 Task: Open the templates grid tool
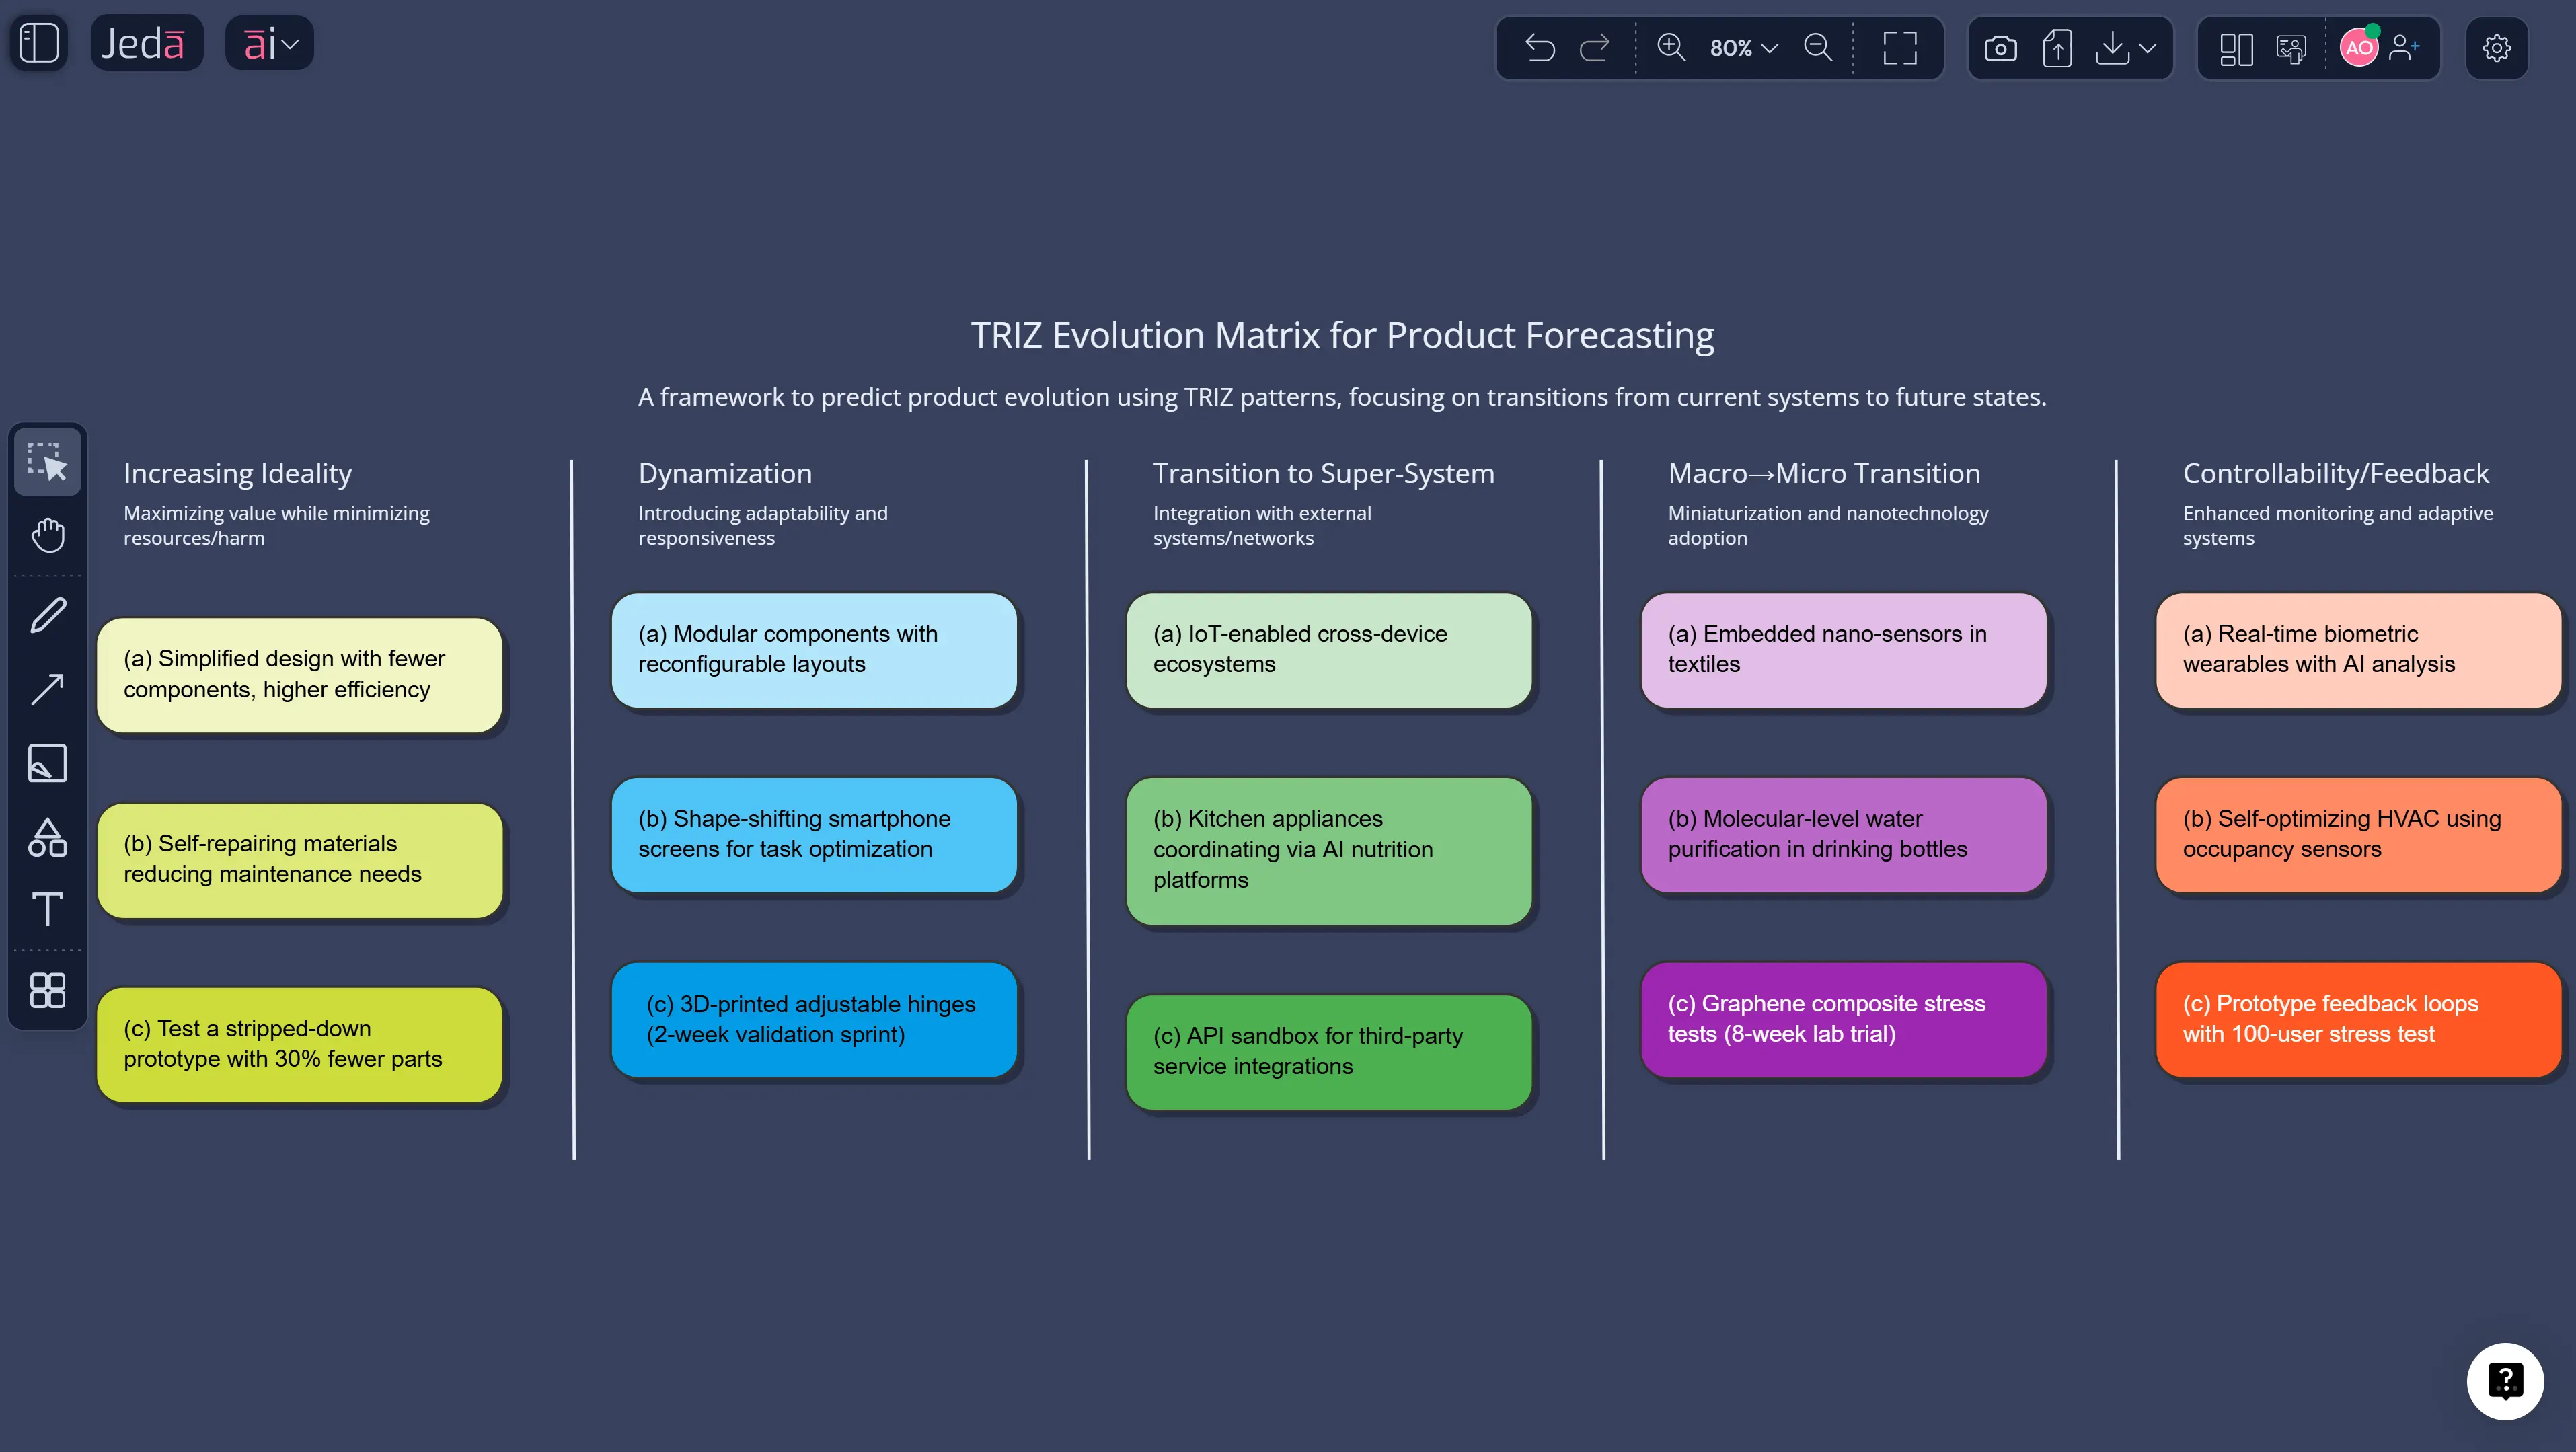tap(47, 990)
